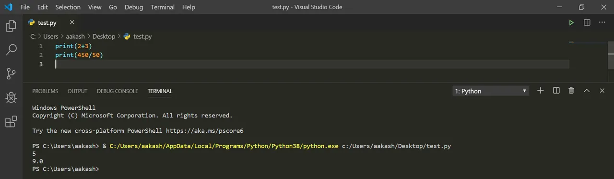Select the Desktop breadcrumb folder
This screenshot has height=179, width=614.
tap(104, 36)
